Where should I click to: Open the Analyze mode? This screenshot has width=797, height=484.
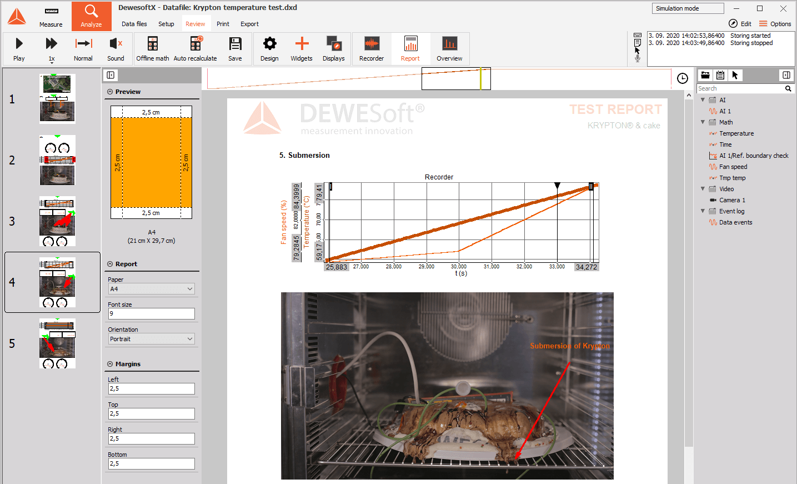[91, 16]
